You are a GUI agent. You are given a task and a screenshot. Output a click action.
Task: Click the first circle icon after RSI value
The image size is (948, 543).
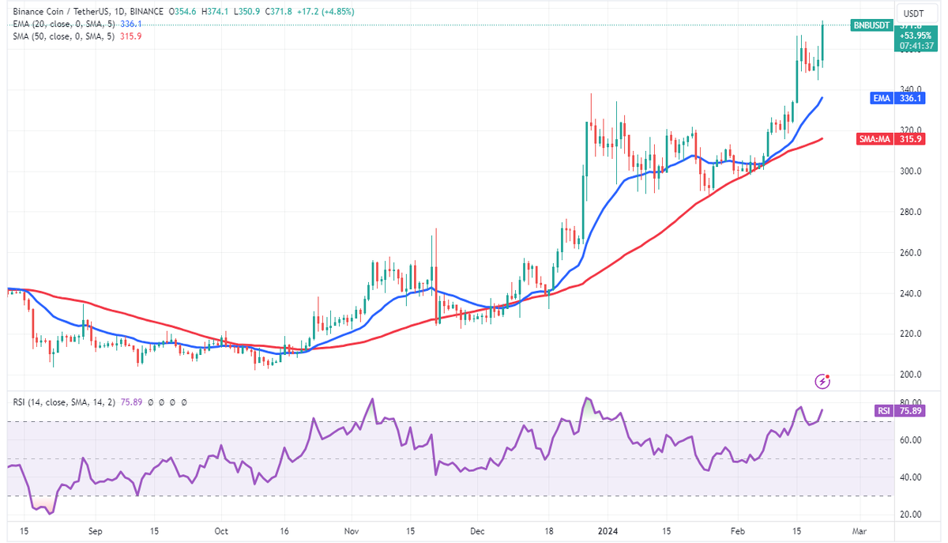click(150, 403)
